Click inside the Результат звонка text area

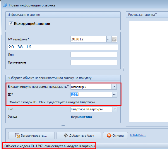(x=148, y=71)
